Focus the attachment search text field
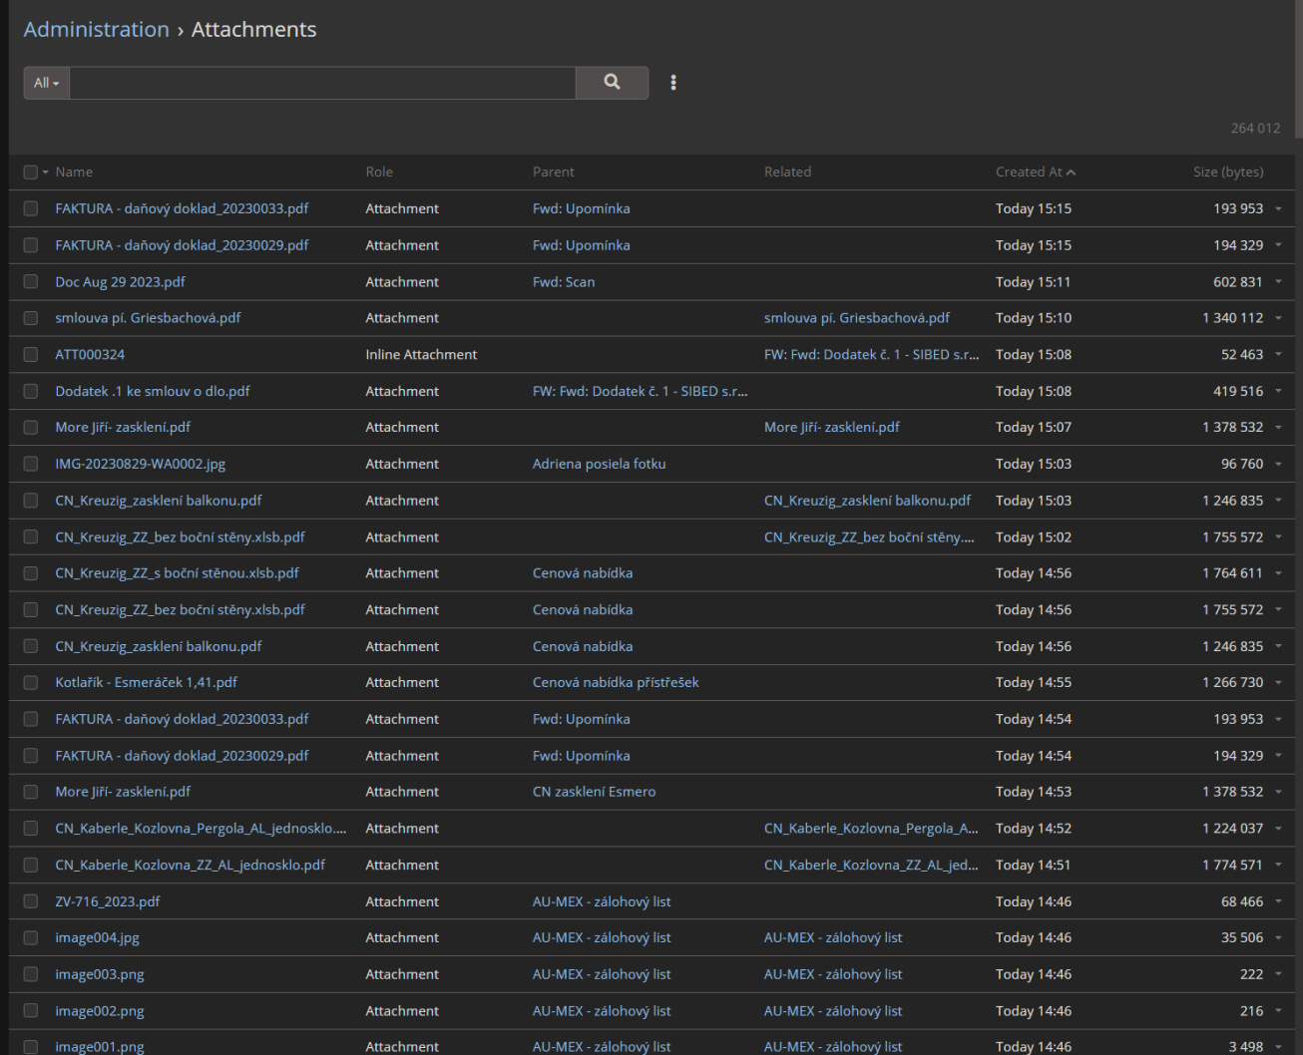Viewport: 1303px width, 1055px height. tap(322, 83)
